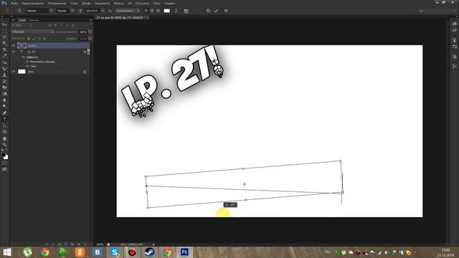
Task: Open the layer fill slider arrow
Action: pyautogui.click(x=90, y=39)
